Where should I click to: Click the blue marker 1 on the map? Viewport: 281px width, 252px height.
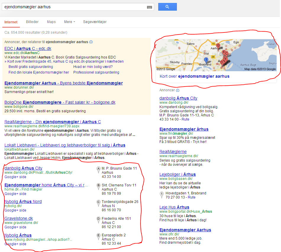pos(206,61)
